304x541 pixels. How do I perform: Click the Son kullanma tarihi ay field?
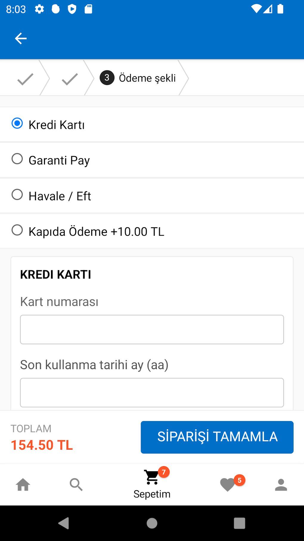(152, 392)
